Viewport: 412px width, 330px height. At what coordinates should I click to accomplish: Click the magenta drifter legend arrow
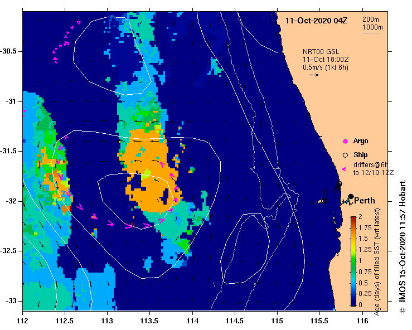343,169
